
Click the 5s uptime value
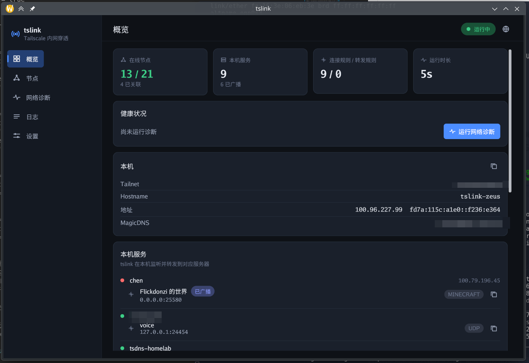[x=427, y=74]
